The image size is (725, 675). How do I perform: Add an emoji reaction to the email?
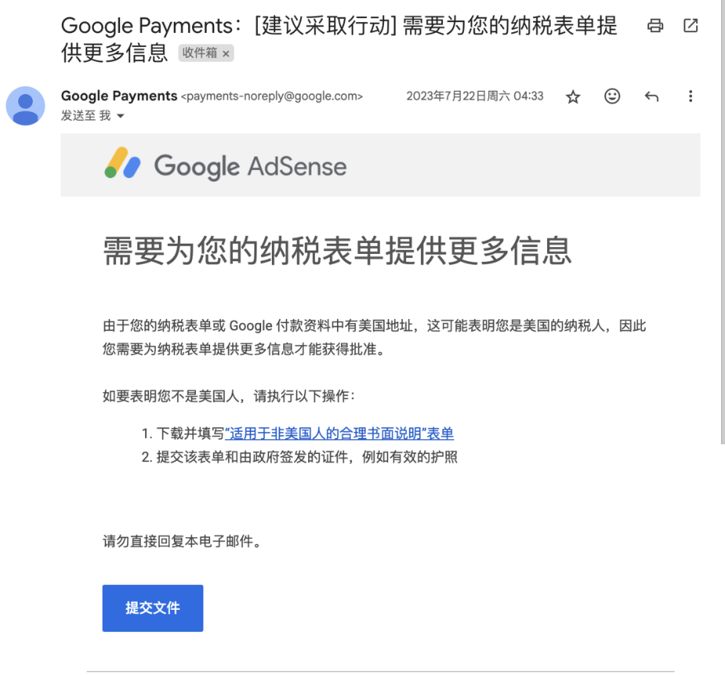(x=612, y=96)
